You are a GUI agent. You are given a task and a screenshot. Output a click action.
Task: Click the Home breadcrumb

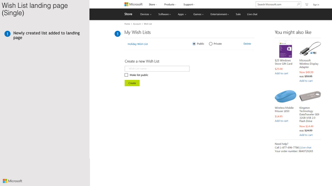[x=127, y=24]
